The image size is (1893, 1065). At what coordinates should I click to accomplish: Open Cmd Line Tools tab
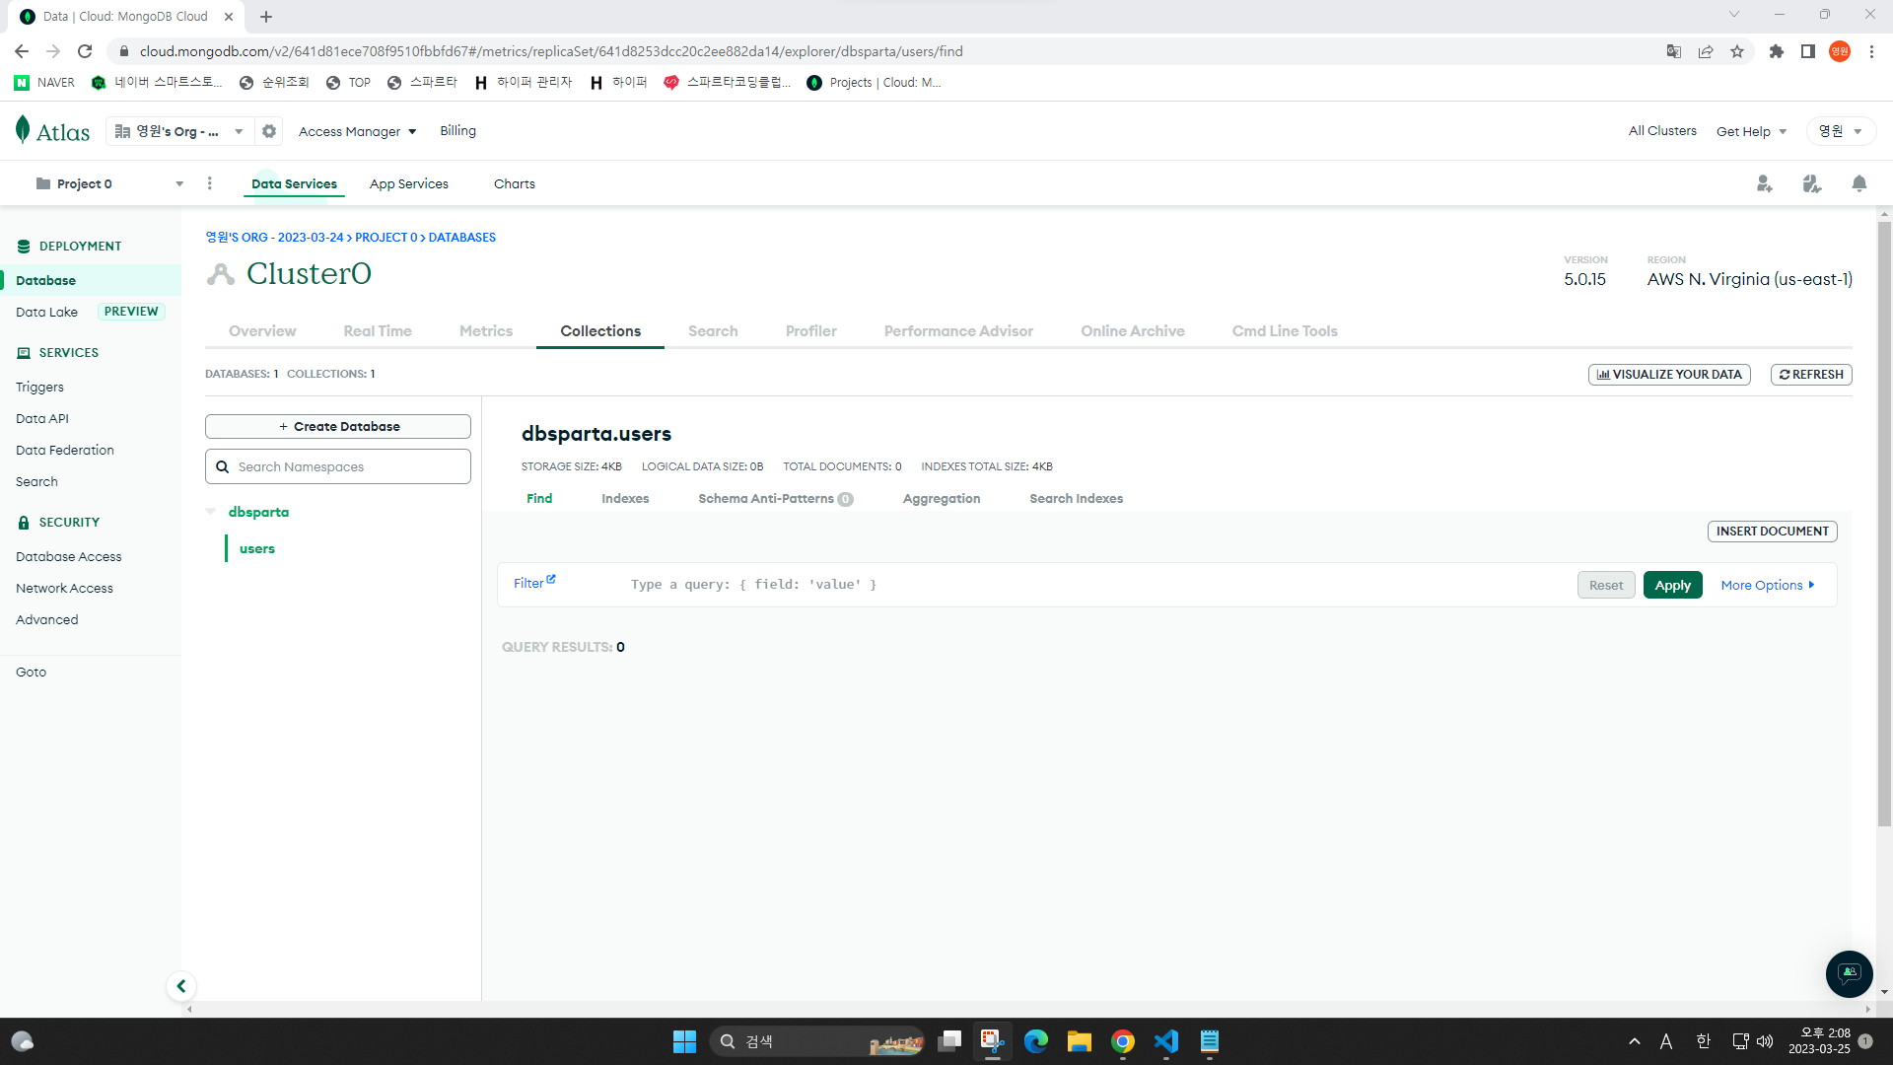tap(1285, 331)
